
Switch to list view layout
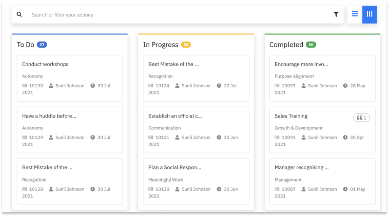coord(355,14)
